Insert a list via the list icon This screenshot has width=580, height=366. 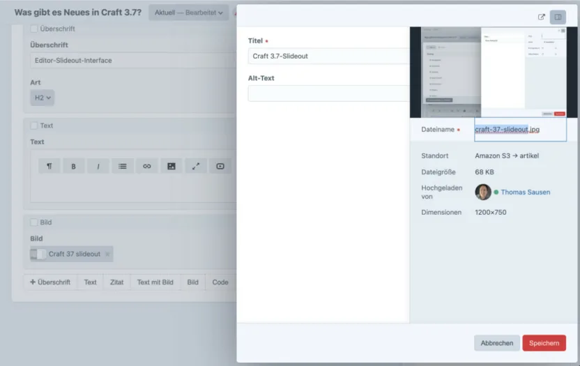point(123,166)
